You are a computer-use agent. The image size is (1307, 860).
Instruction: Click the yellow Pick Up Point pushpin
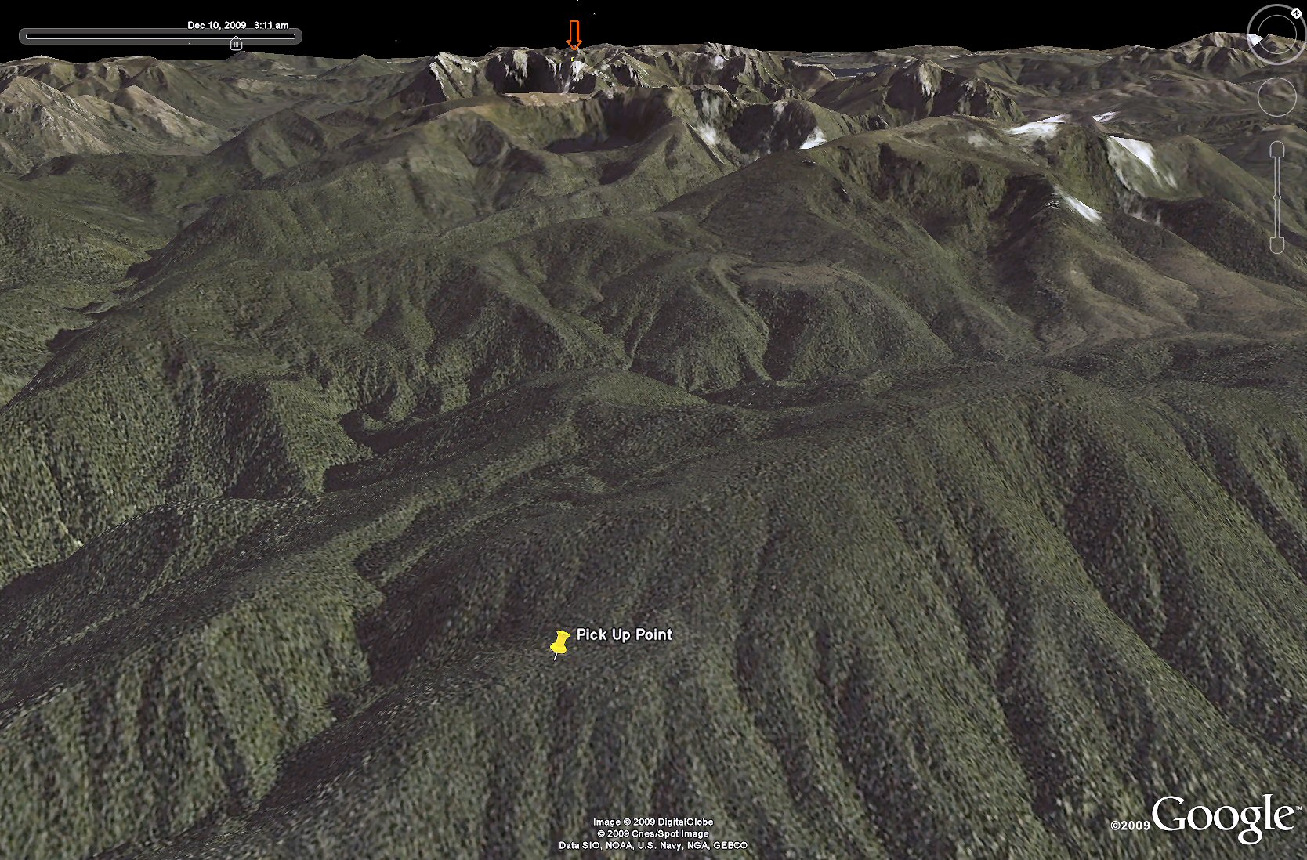(x=559, y=645)
